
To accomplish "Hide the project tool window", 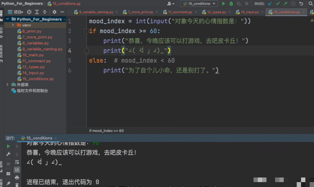I will 62,12.
